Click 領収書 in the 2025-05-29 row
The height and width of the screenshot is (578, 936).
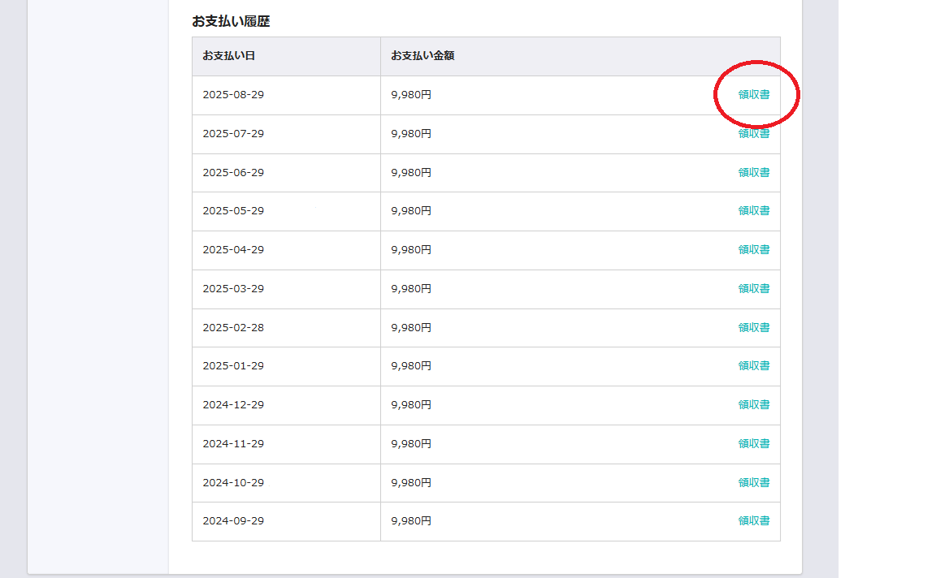pyautogui.click(x=753, y=211)
